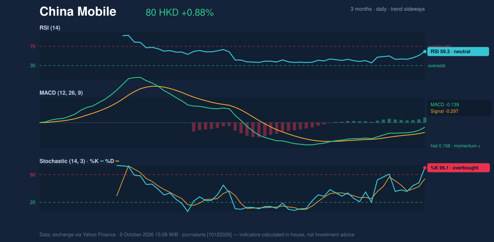
Task: Click the 'hist 0.158 · momentum +' label
Action: [x=456, y=146]
